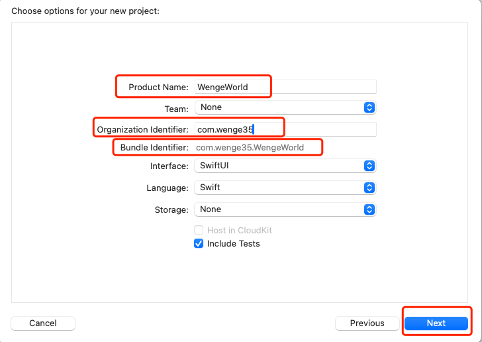Click the 'Product Name:' label
This screenshot has width=482, height=342.
158,87
